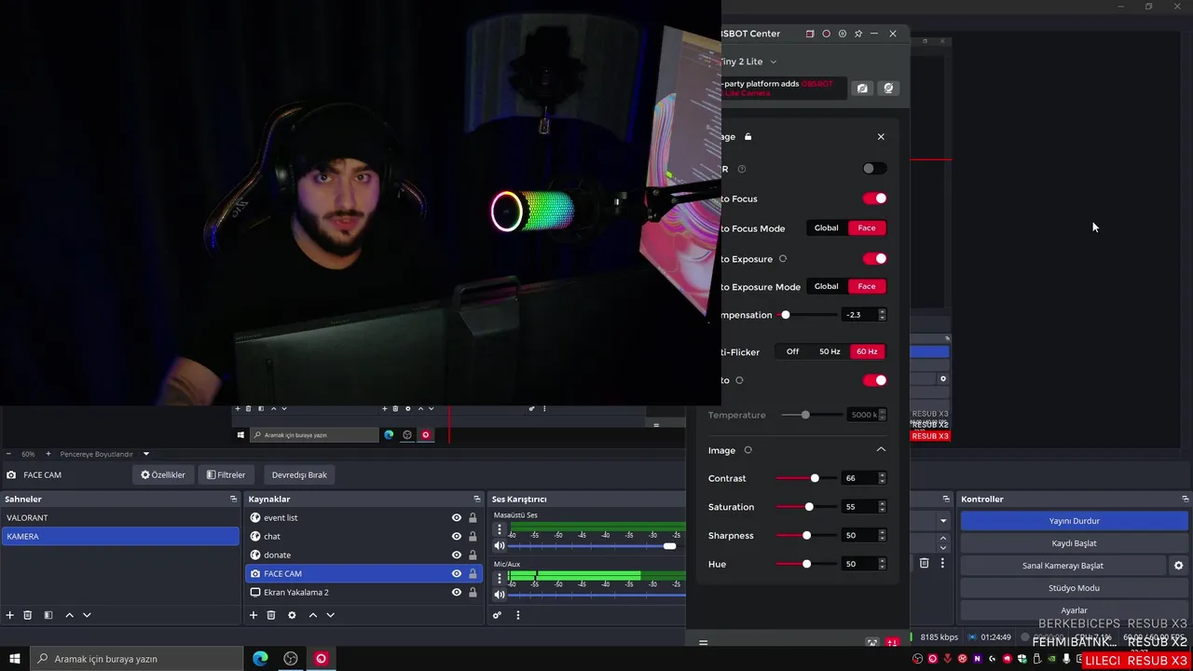
Task: Mute Masaüstü Ses speaker icon
Action: (x=500, y=546)
